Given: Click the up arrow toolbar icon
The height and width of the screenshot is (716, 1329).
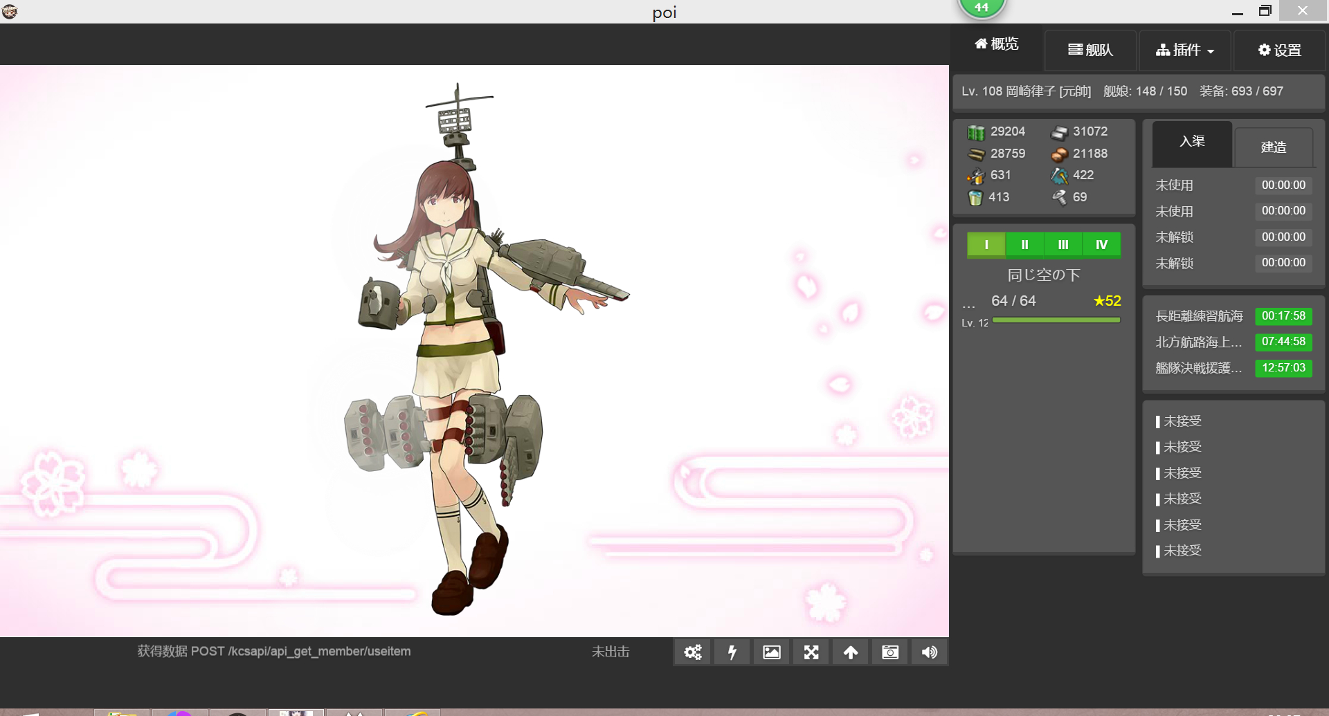Looking at the screenshot, I should pos(851,652).
